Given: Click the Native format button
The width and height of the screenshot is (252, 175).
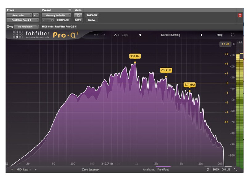Looking at the screenshot, I should tap(92, 20).
